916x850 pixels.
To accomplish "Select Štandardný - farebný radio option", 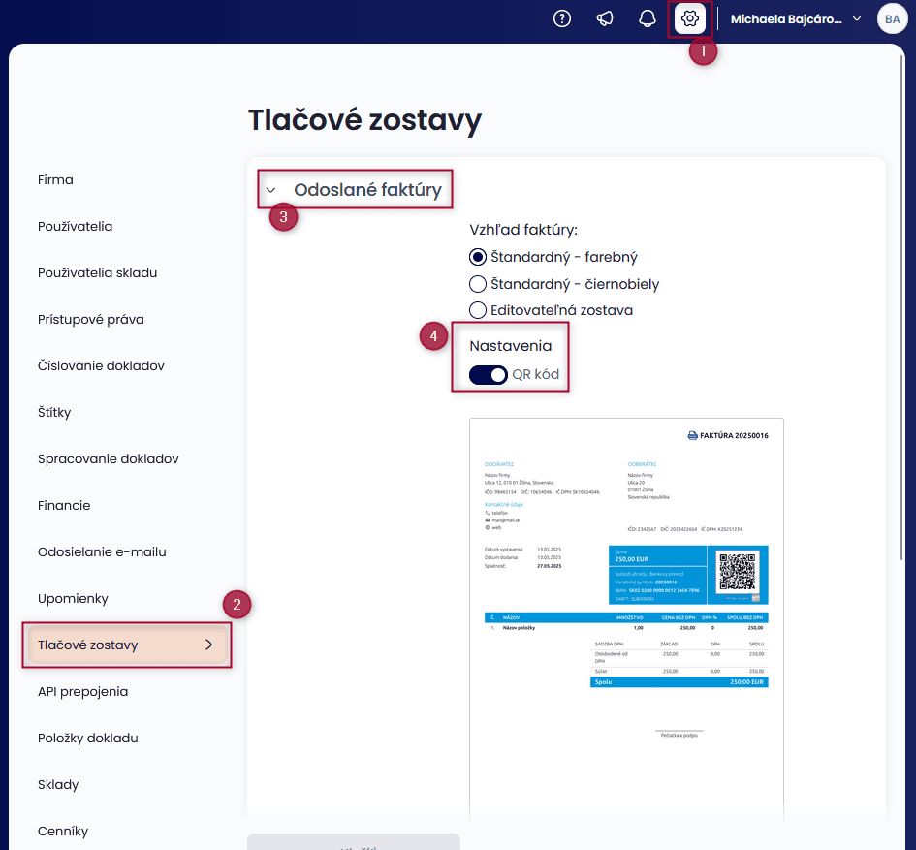I will (477, 258).
